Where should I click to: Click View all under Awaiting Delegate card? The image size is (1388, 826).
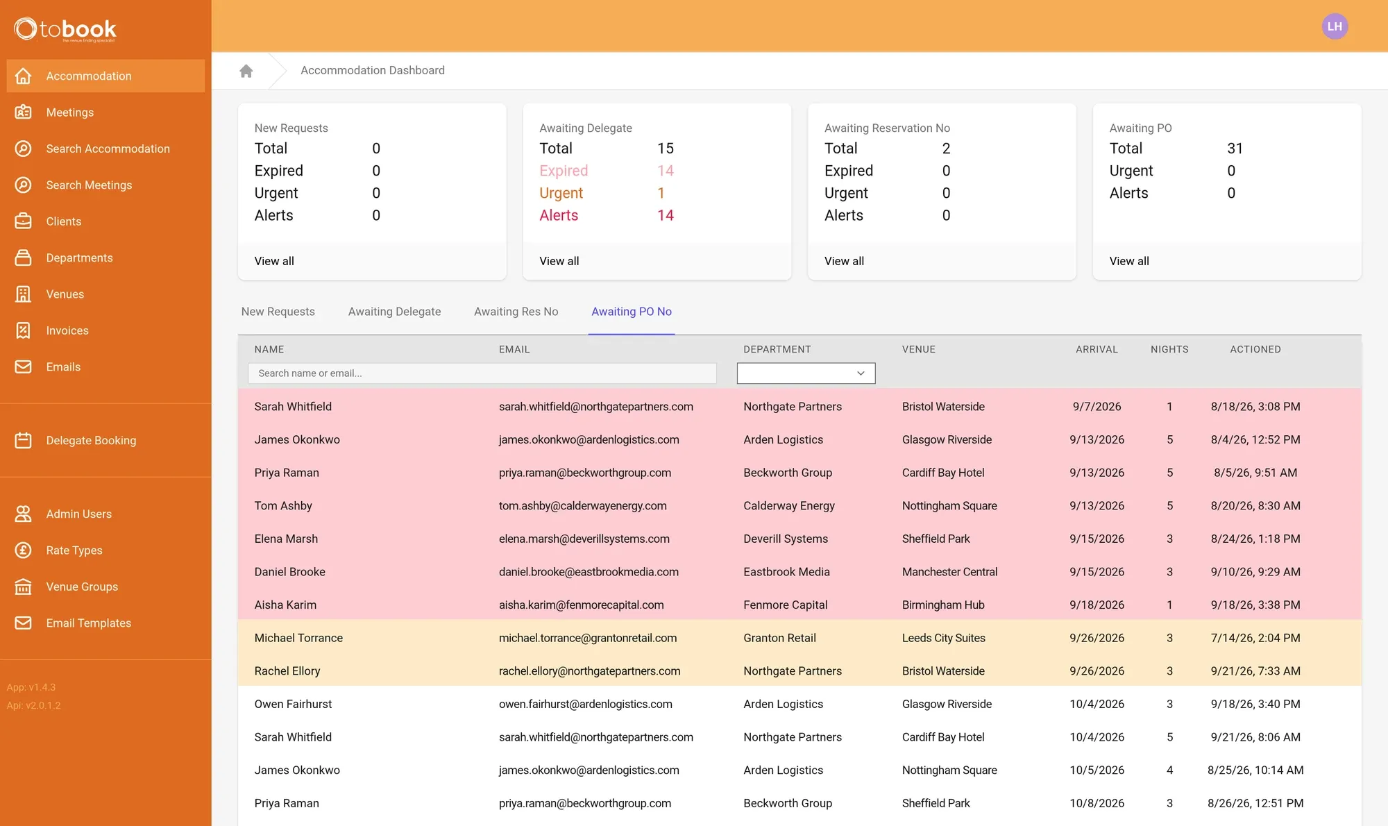coord(559,261)
